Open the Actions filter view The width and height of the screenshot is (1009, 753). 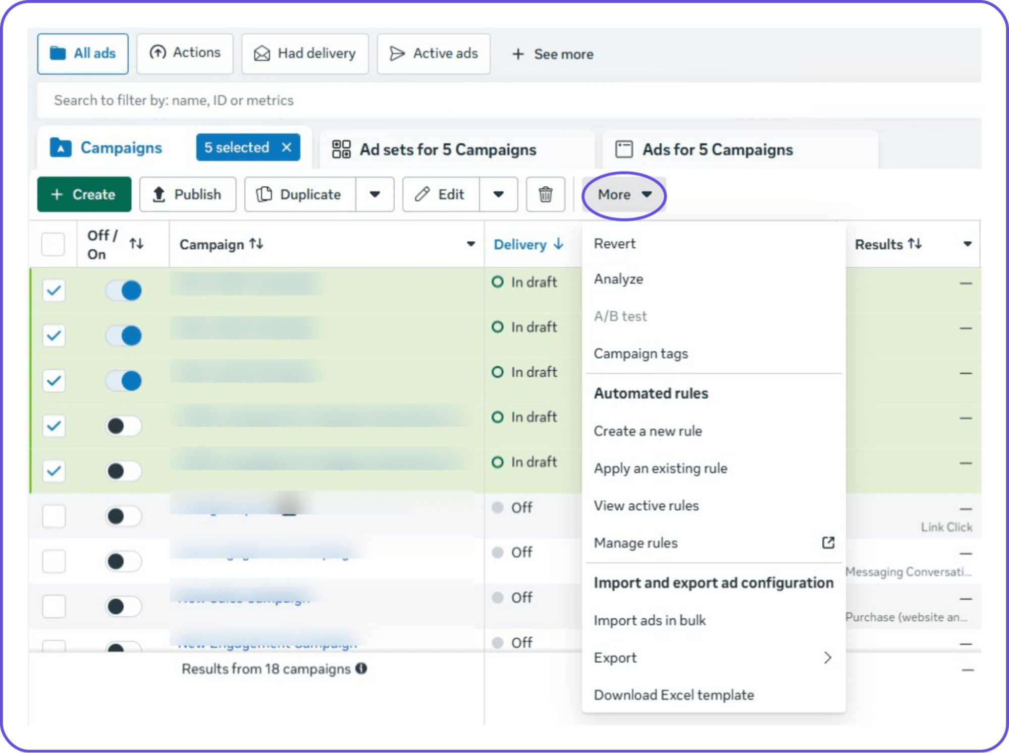click(185, 53)
